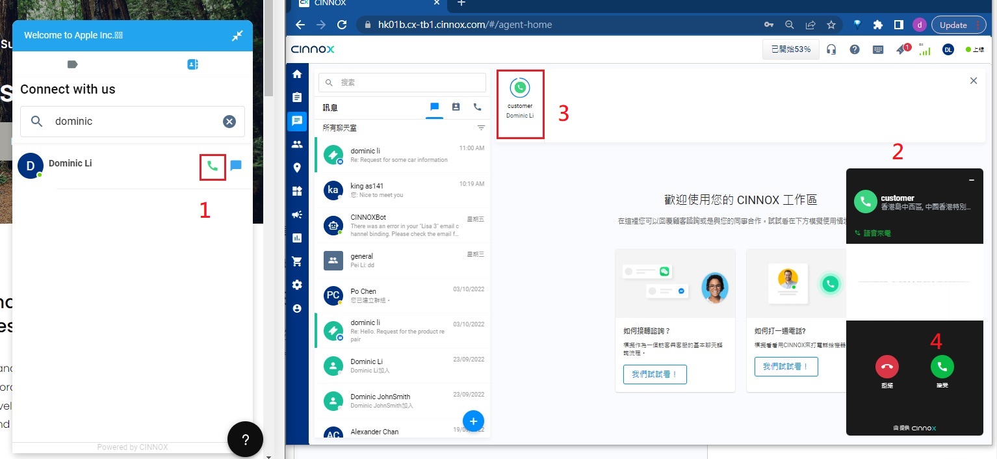Open the chat messages icon in sidebar
Screen dimensions: 997x459
[x=297, y=121]
